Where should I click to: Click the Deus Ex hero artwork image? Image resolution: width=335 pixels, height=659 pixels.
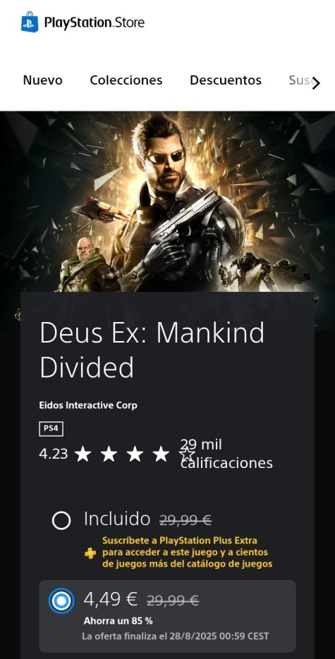(x=167, y=202)
